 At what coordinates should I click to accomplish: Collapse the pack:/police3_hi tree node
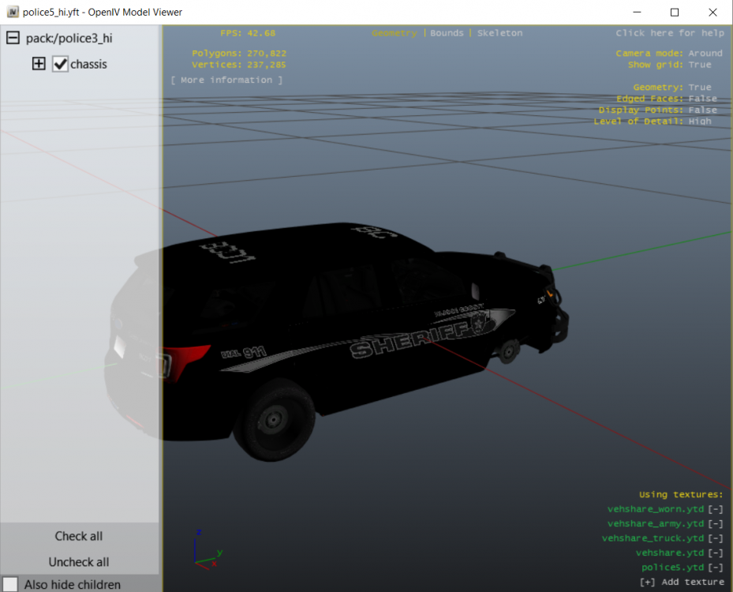[13, 38]
